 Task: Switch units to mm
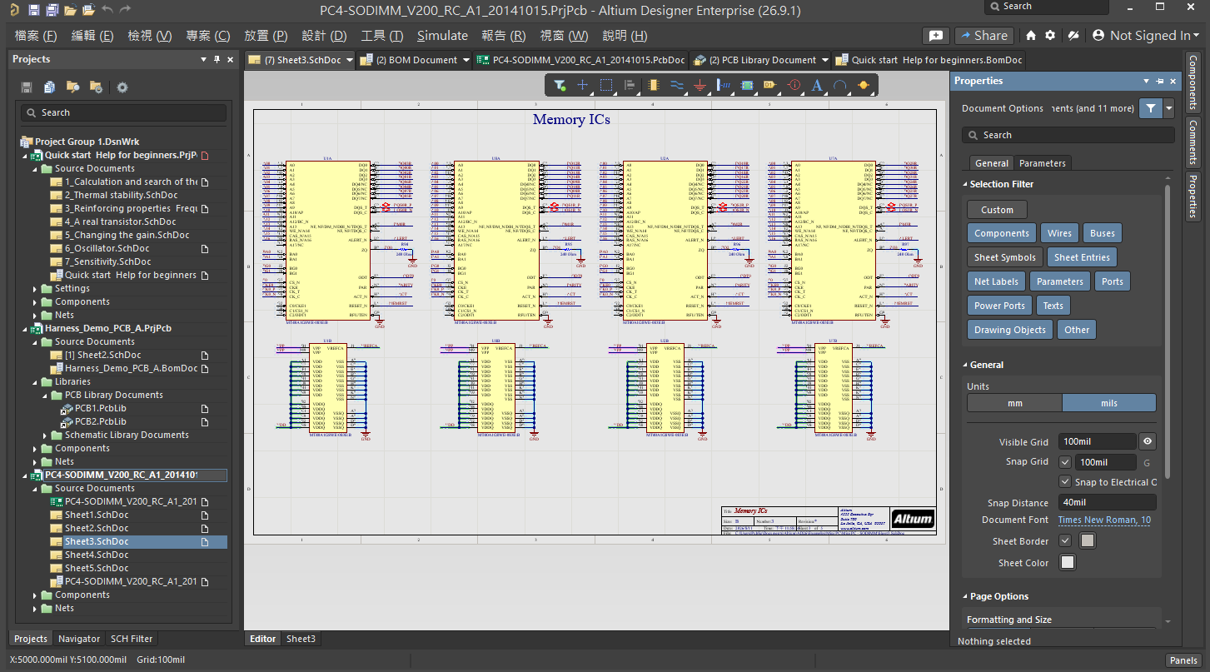tap(1014, 403)
